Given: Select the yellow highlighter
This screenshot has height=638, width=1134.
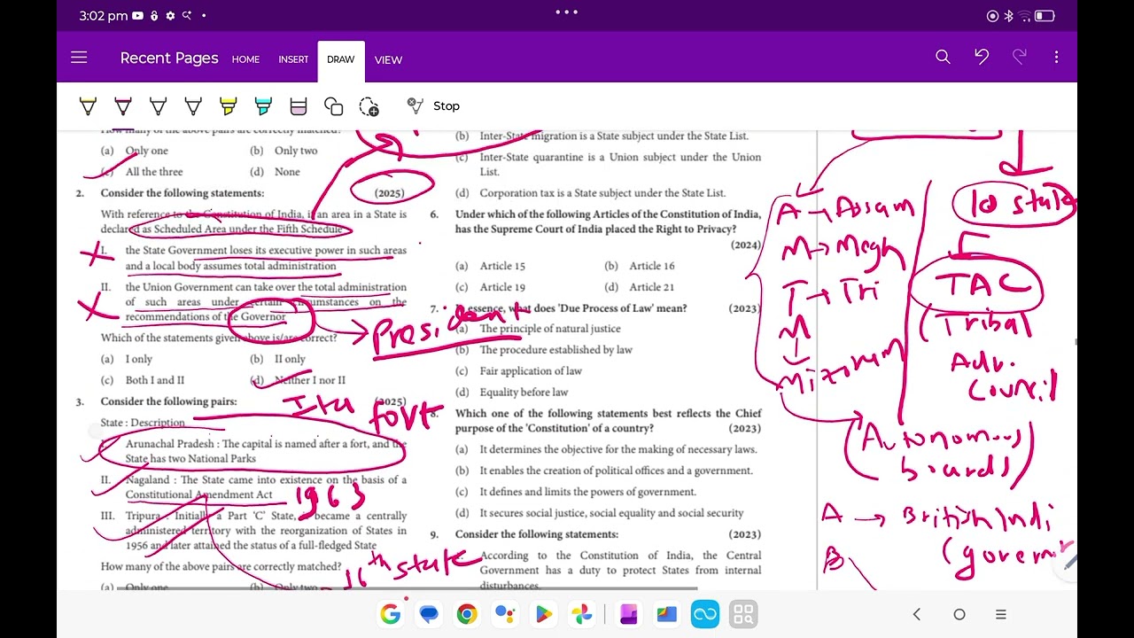Looking at the screenshot, I should click(229, 106).
